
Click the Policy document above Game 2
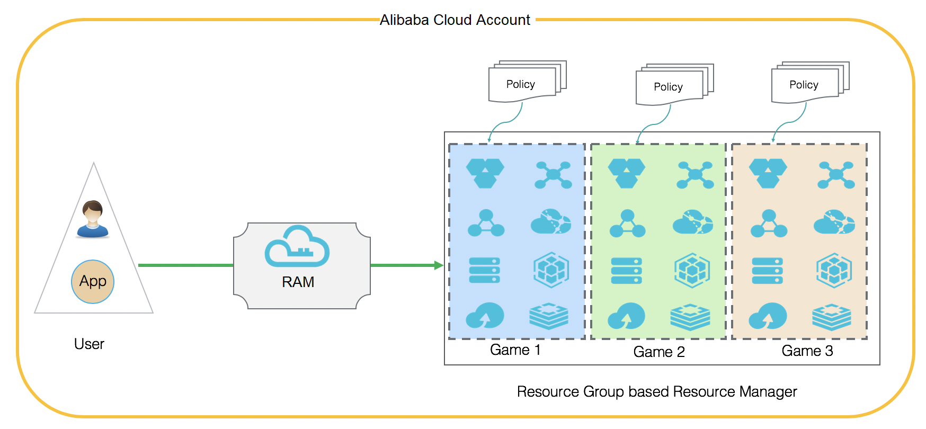pyautogui.click(x=675, y=84)
